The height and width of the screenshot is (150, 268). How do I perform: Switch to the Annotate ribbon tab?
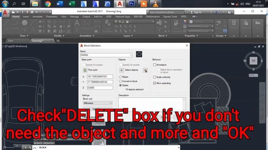(x=37, y=17)
